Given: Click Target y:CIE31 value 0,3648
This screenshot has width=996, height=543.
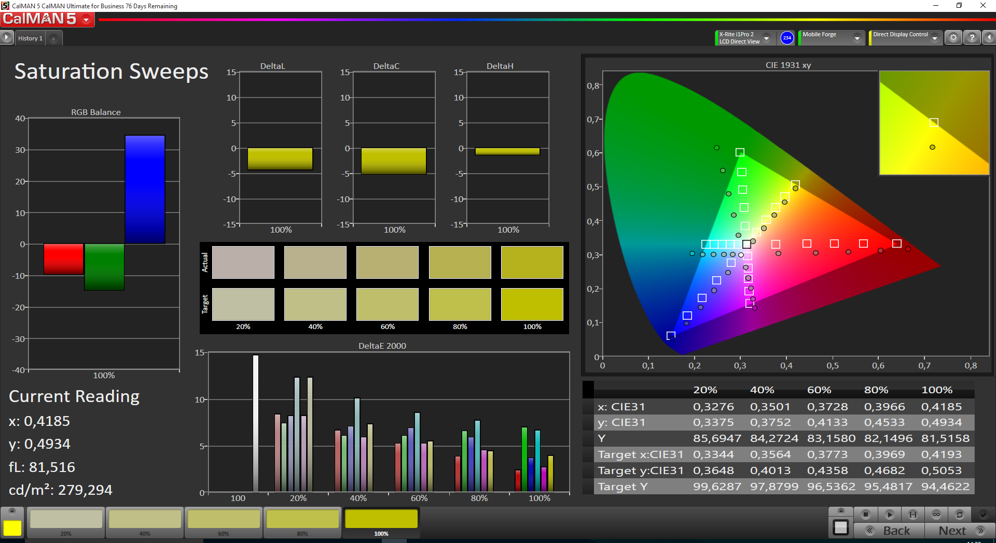Looking at the screenshot, I should coord(713,470).
